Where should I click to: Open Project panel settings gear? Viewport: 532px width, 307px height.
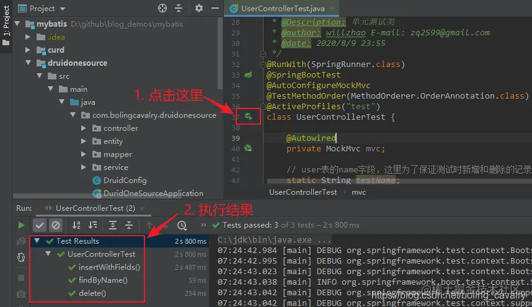(199, 8)
